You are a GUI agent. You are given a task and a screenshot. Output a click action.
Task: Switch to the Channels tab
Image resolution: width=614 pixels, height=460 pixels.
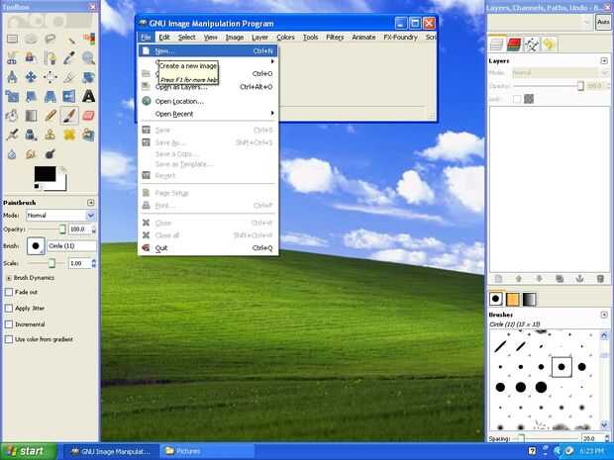coord(514,44)
